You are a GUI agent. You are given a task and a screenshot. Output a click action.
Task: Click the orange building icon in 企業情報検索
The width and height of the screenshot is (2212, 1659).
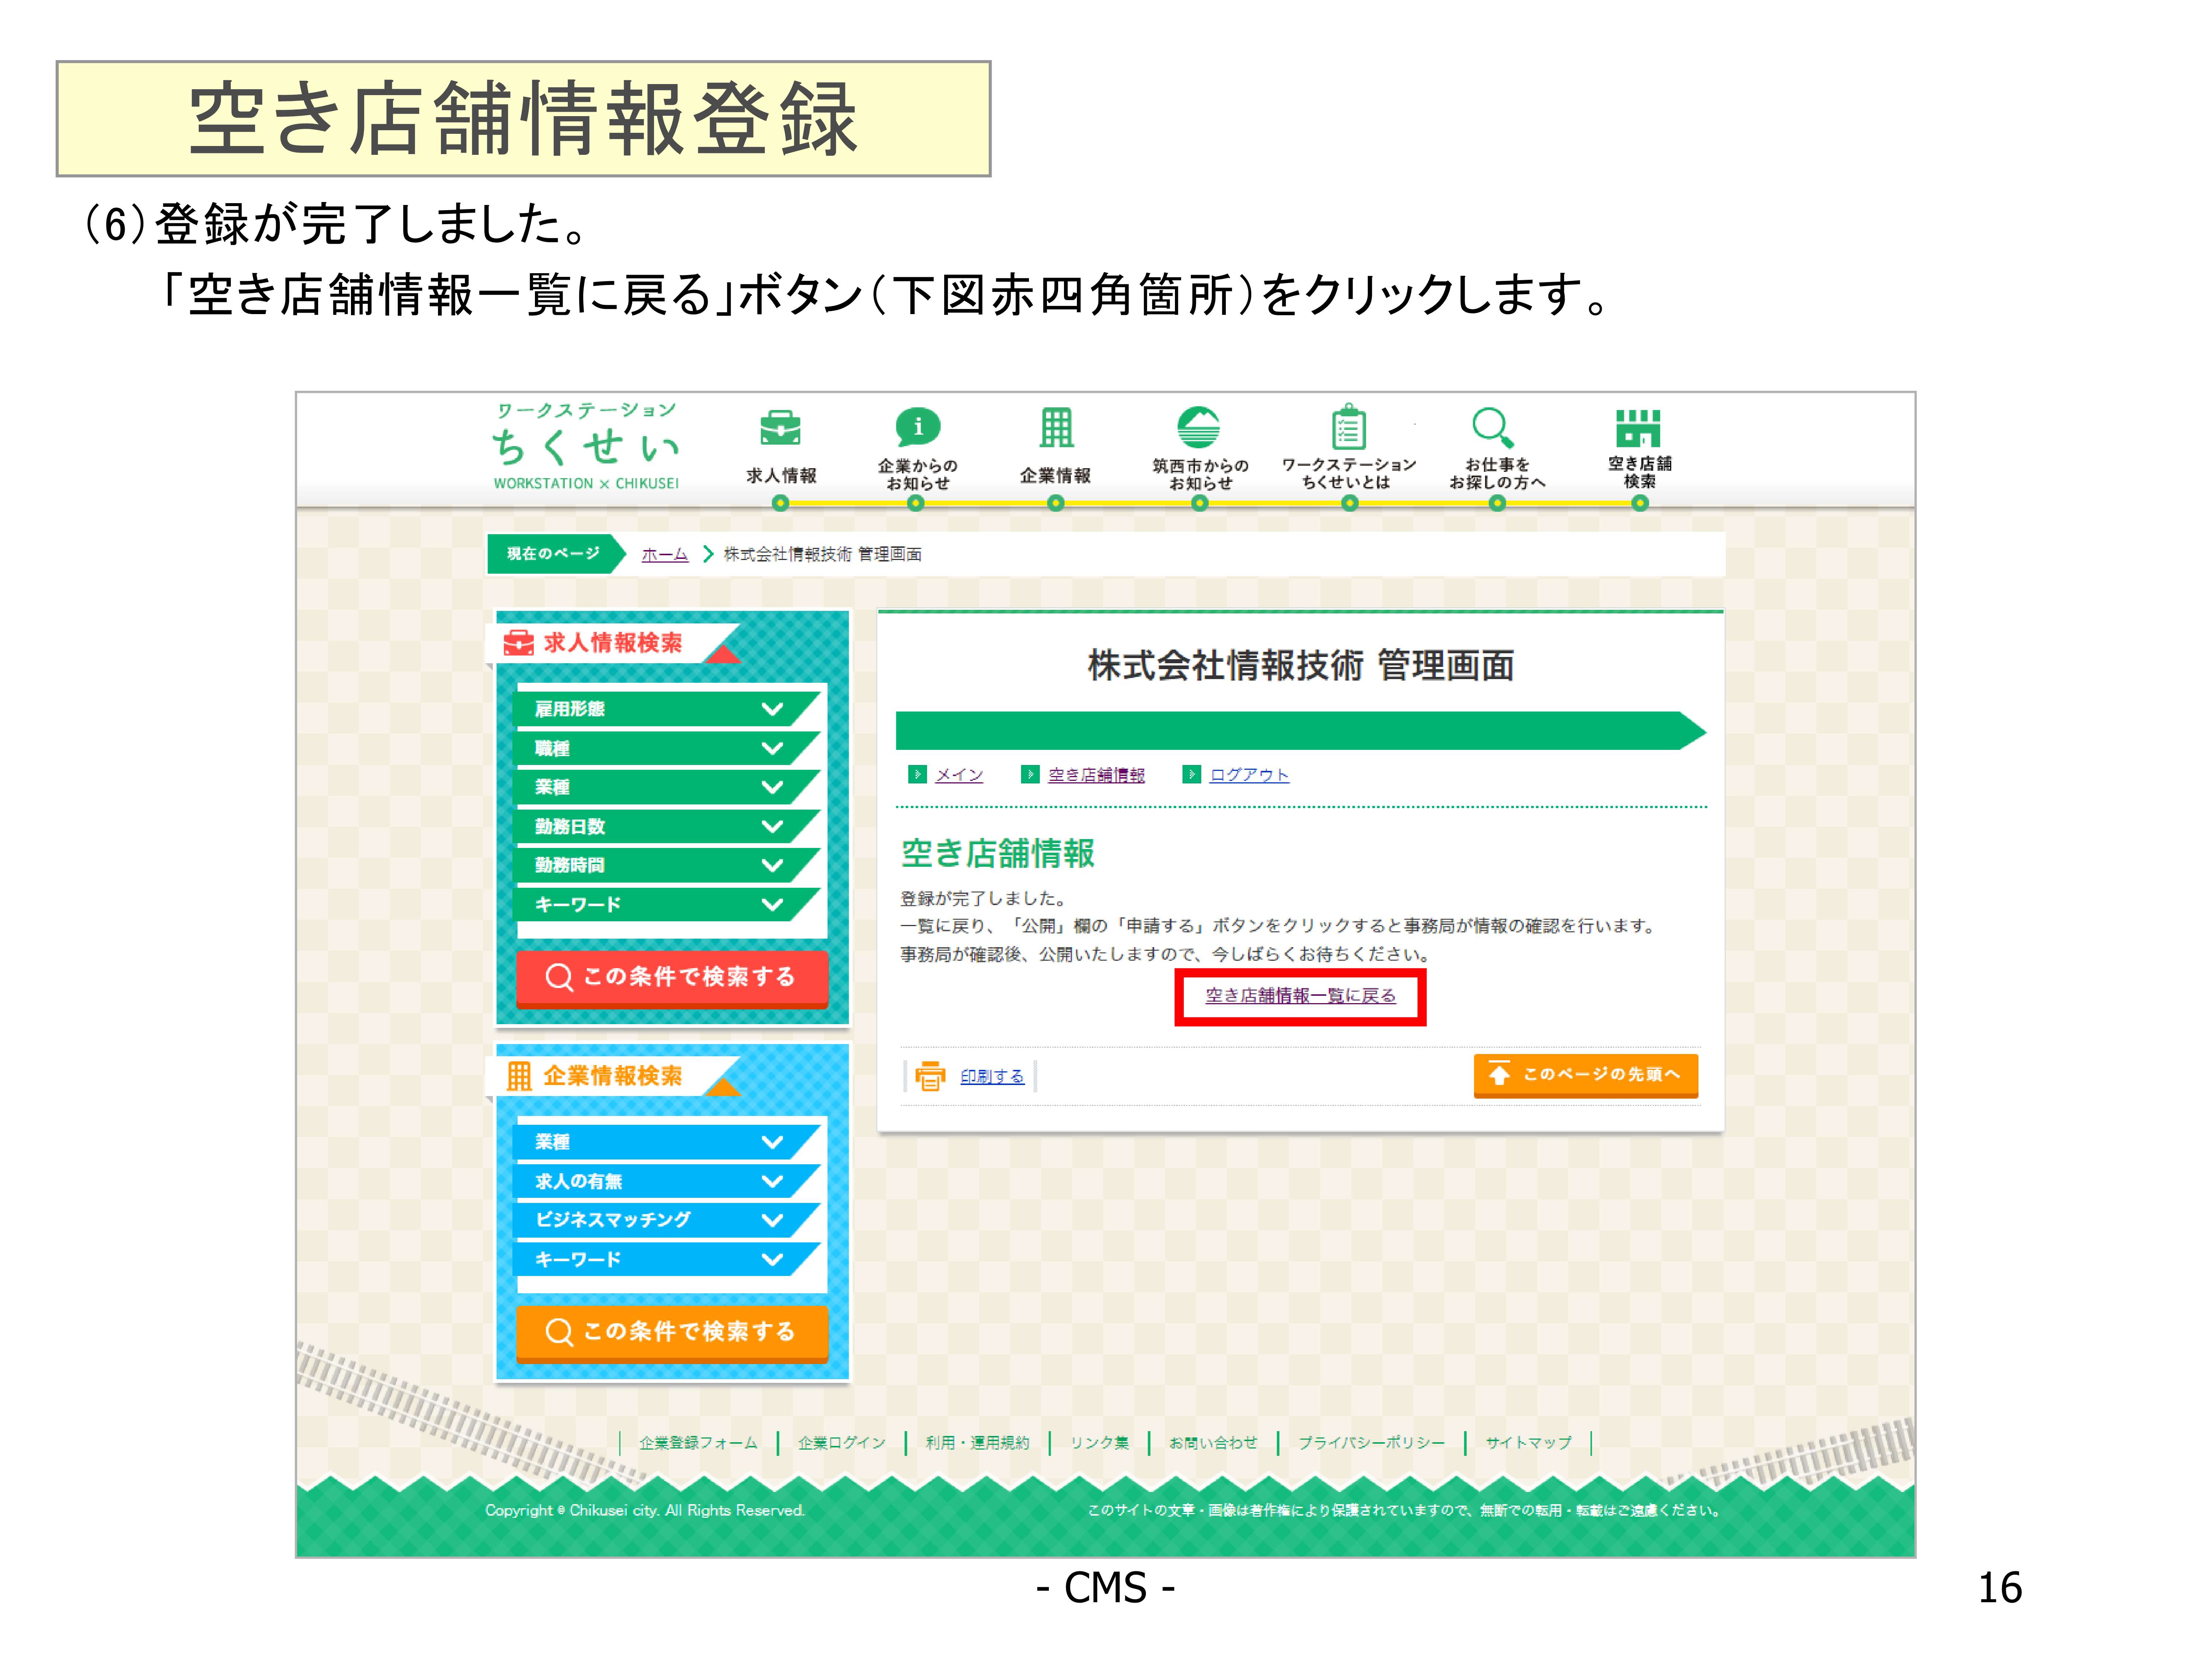pyautogui.click(x=519, y=1076)
